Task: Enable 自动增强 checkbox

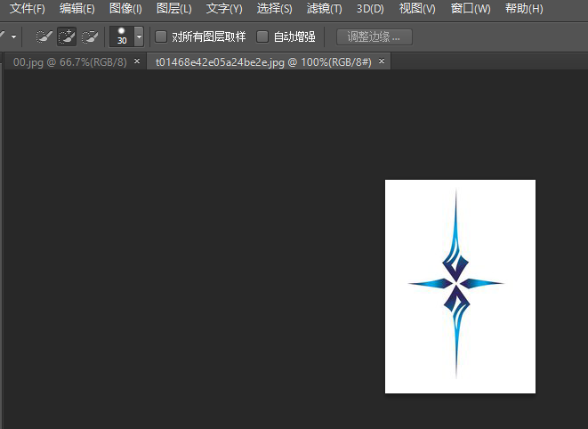Action: point(262,36)
